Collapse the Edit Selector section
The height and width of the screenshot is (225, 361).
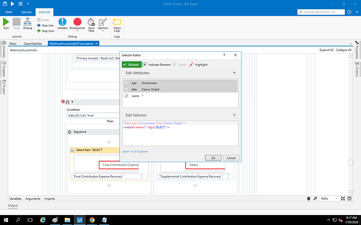(x=234, y=115)
